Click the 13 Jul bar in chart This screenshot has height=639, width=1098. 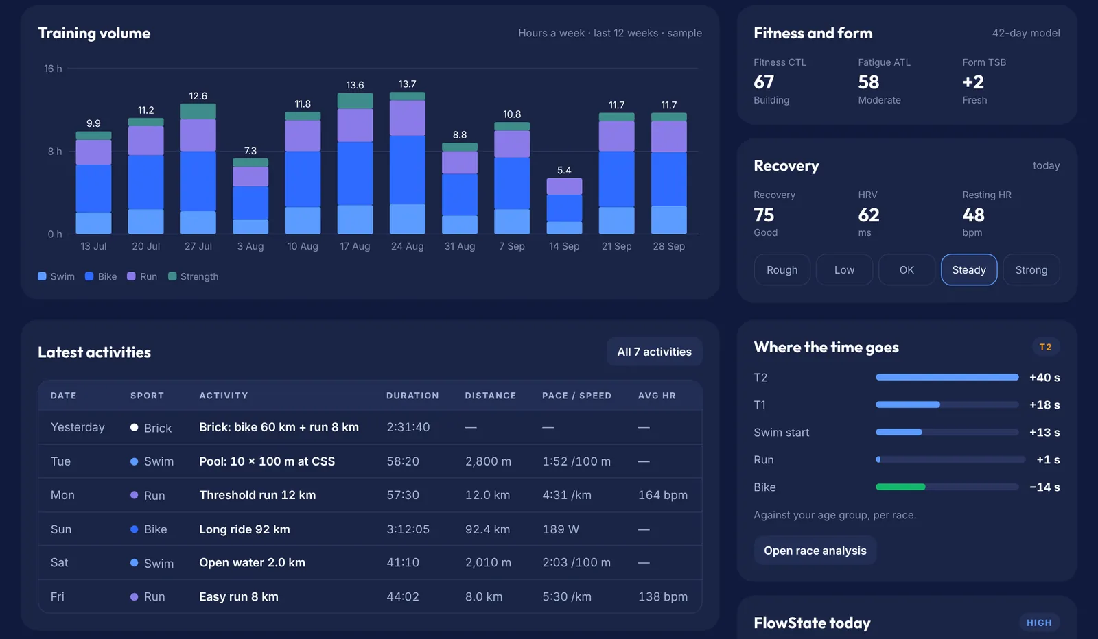pos(93,182)
